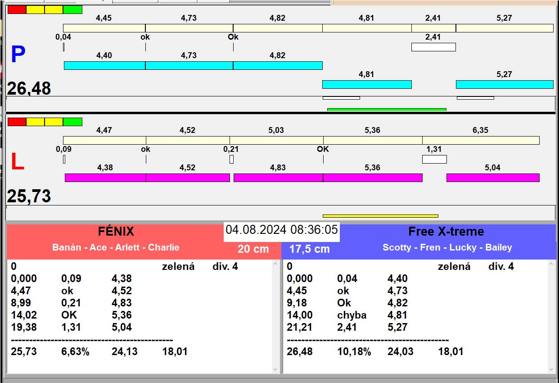559x383 pixels.
Task: Click the up arrow of Free X-treme results list
Action: point(552,265)
